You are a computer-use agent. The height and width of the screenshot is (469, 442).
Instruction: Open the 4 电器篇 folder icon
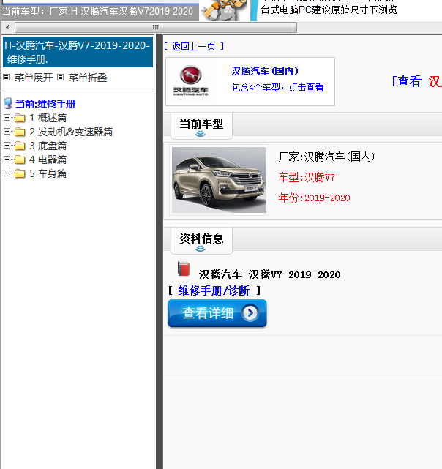(x=20, y=160)
